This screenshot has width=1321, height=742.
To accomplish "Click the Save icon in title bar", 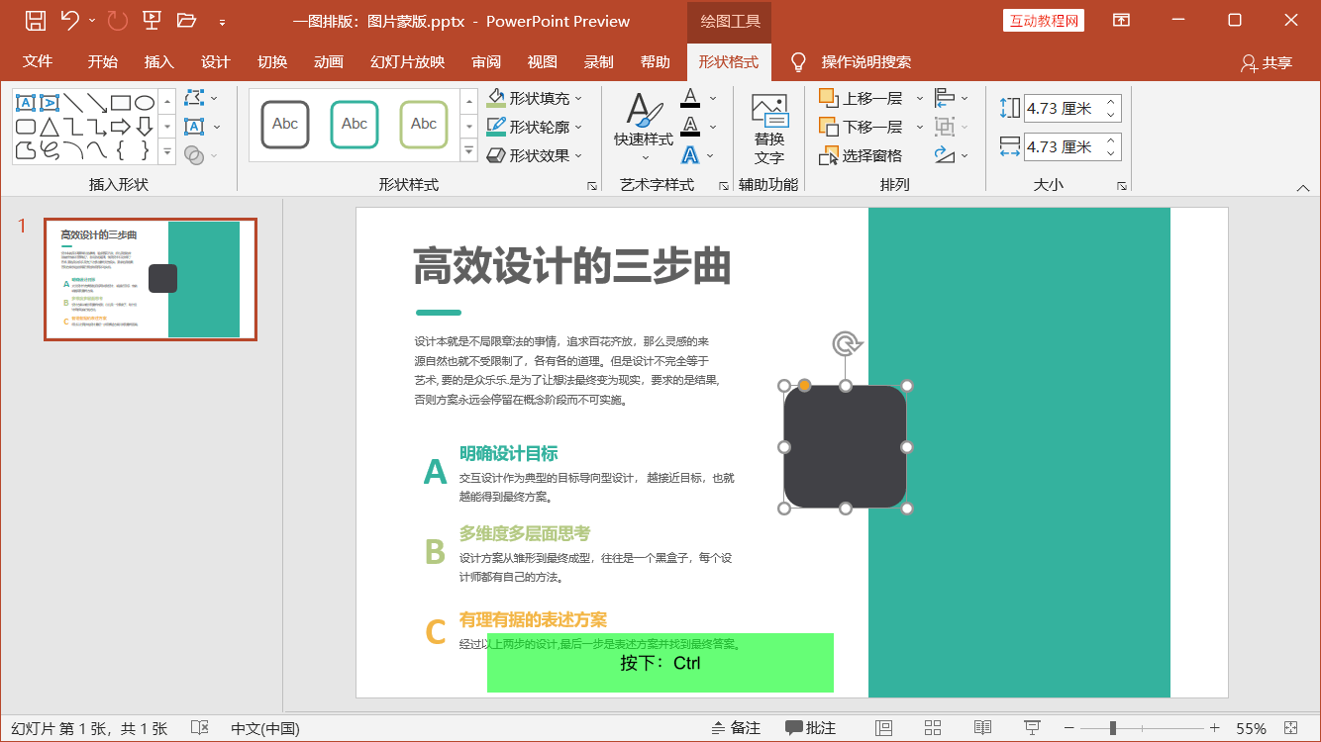I will click(35, 21).
